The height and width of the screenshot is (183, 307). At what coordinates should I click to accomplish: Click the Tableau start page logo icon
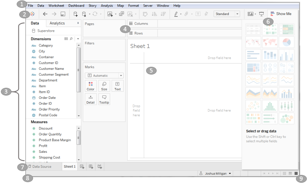(x=32, y=14)
